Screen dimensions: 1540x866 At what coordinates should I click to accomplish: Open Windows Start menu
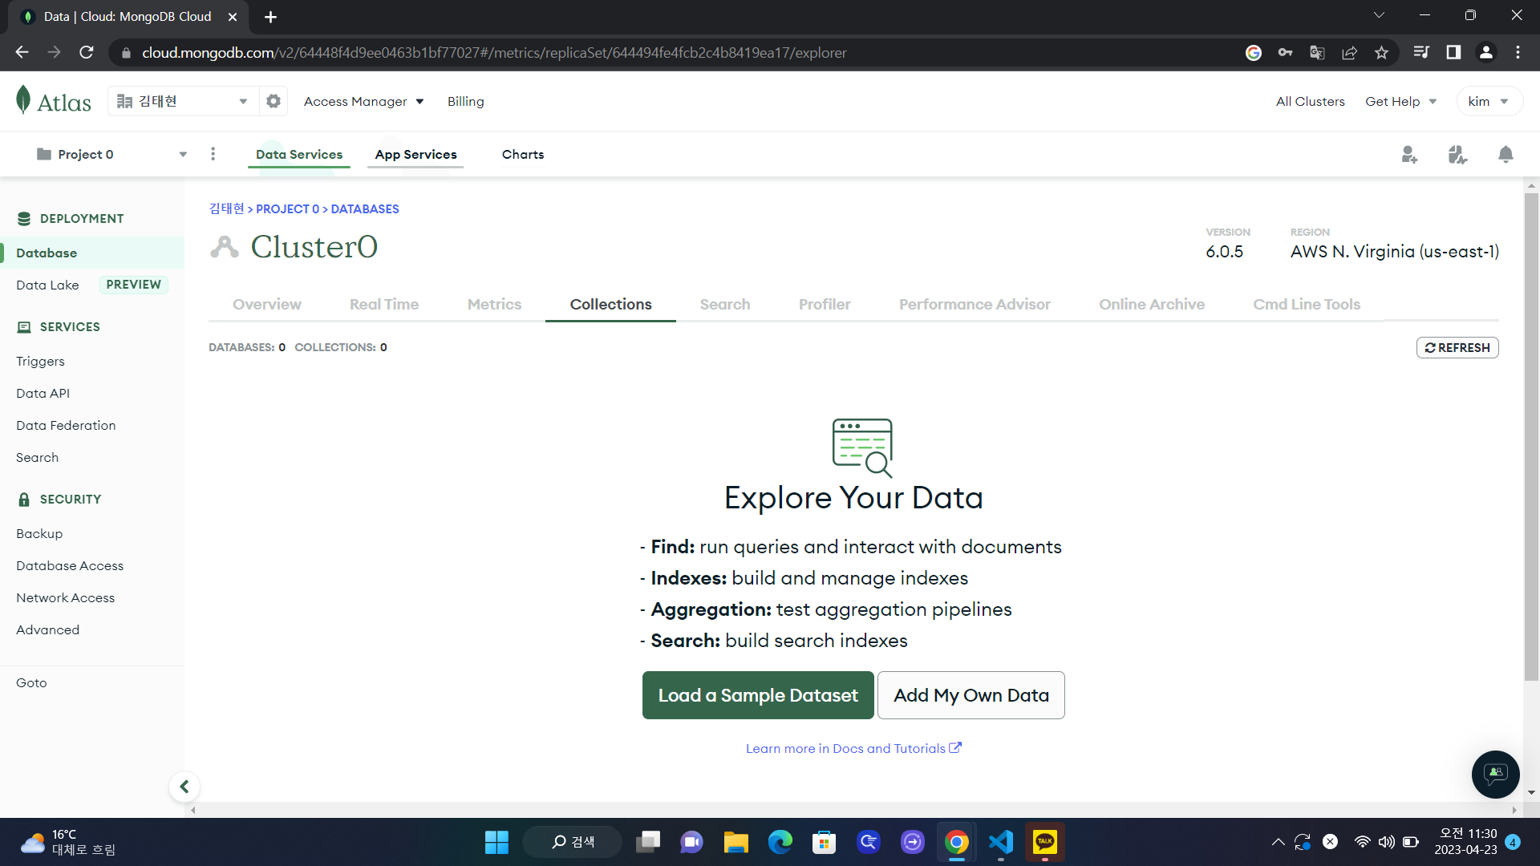(496, 842)
